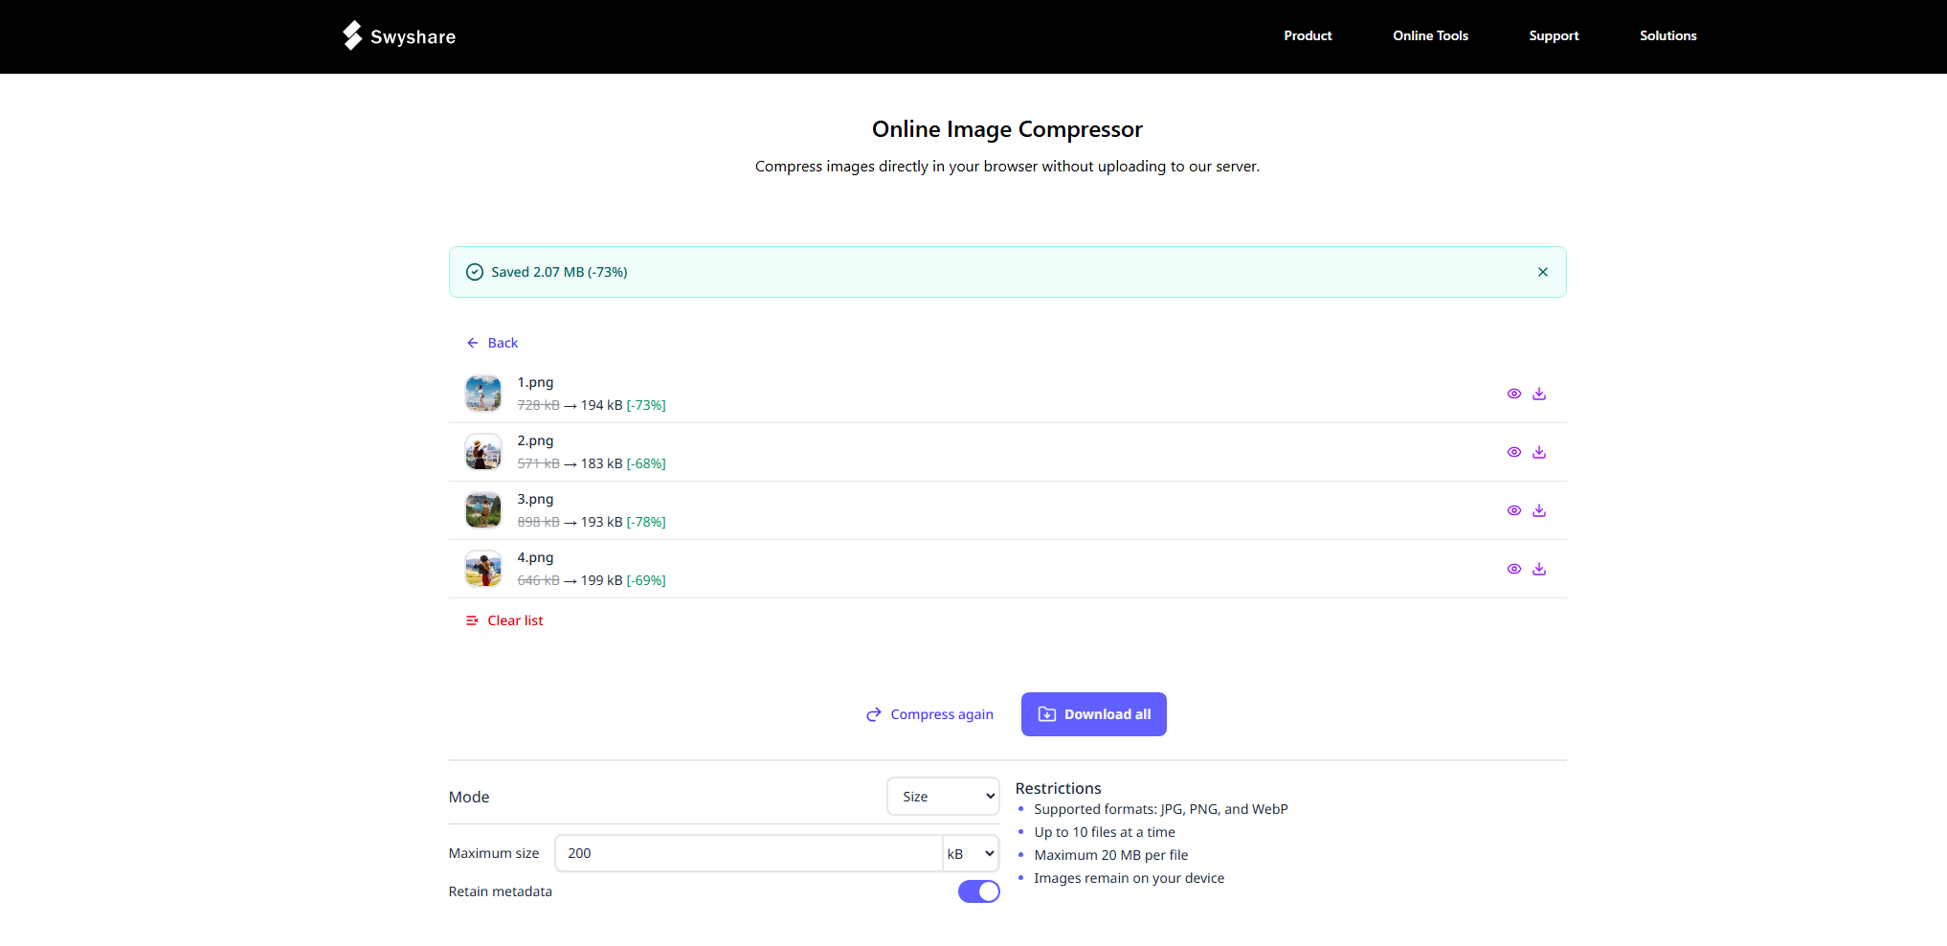The height and width of the screenshot is (946, 1947).
Task: Open the Solutions menu
Action: [1667, 35]
